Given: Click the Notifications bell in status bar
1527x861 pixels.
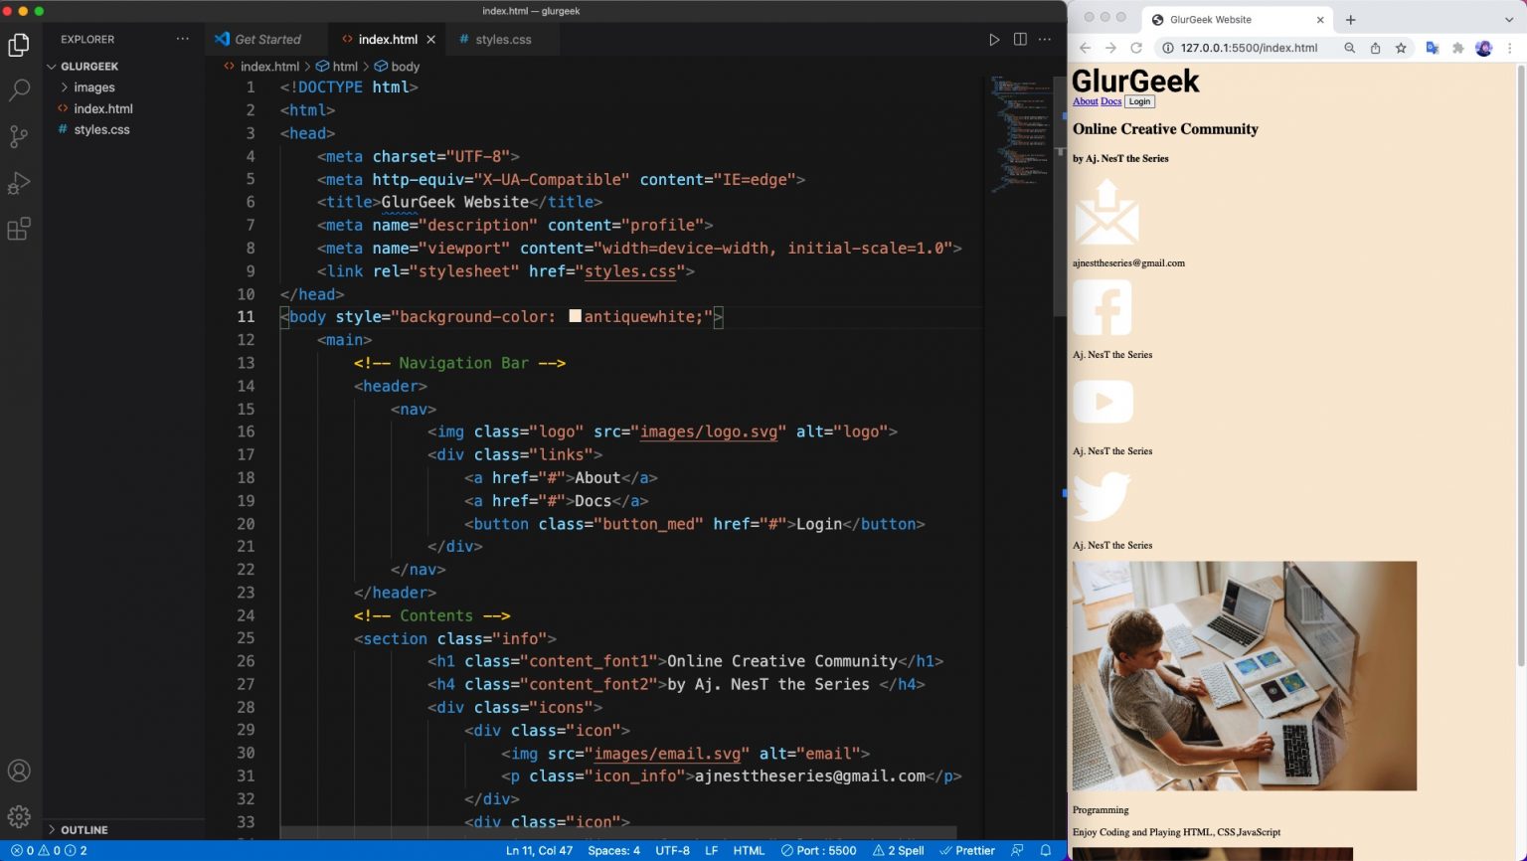Looking at the screenshot, I should click(1045, 850).
